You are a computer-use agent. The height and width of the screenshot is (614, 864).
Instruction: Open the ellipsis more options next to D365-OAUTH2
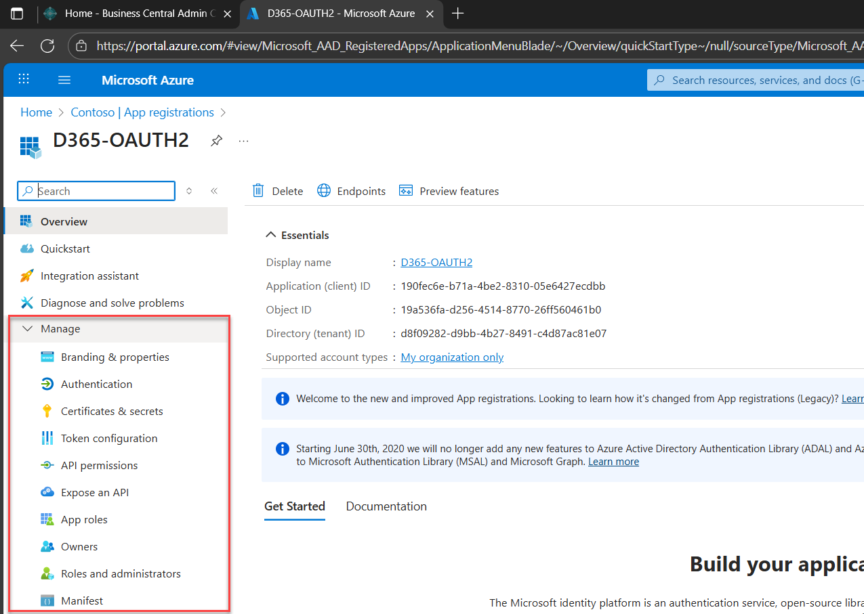click(244, 141)
